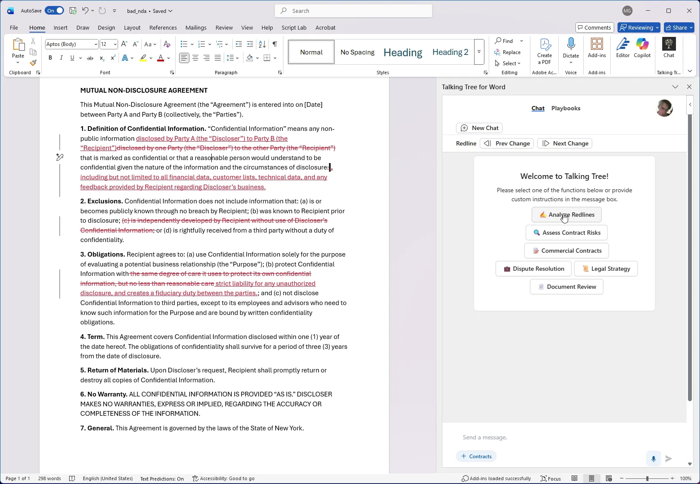
Task: Toggle Justify paragraph alignment
Action: [218, 58]
